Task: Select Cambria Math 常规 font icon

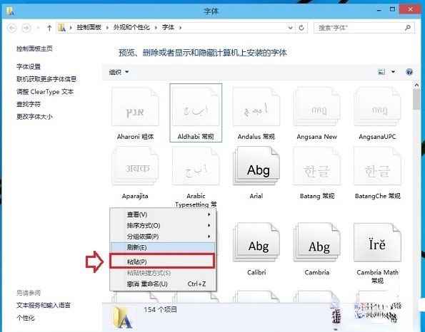Action: pyautogui.click(x=377, y=242)
